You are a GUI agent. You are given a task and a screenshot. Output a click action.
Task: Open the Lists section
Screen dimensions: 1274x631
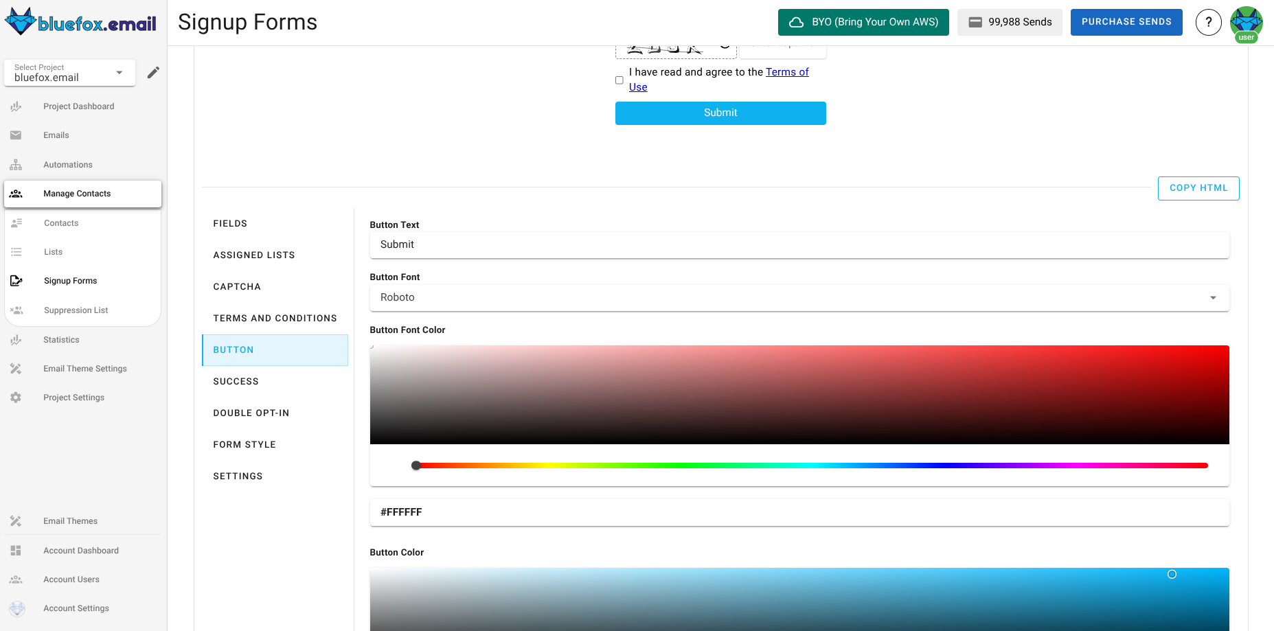pos(16,251)
